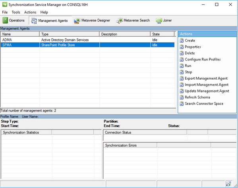Viewport: 238px width, 188px height.
Task: Sort agents by State column header
Action: 162,34
